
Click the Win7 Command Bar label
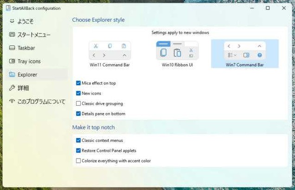tap(245, 65)
